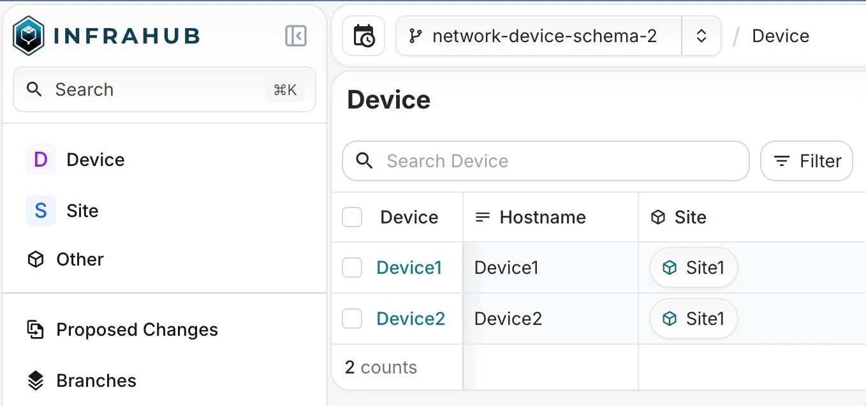Open the network-device-schema-2 branch dropdown
866x406 pixels.
pyautogui.click(x=539, y=36)
